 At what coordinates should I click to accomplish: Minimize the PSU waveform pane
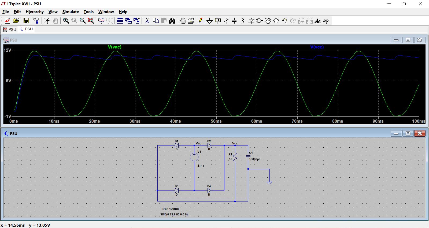pyautogui.click(x=396, y=40)
